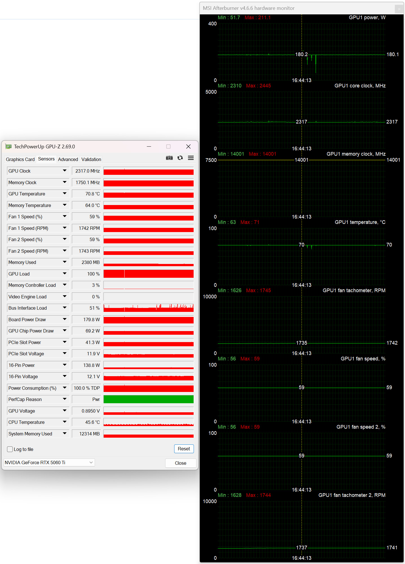Screen dimensions: 405x564
Task: Click the GPU-Z screenshot camera icon
Action: tap(169, 158)
